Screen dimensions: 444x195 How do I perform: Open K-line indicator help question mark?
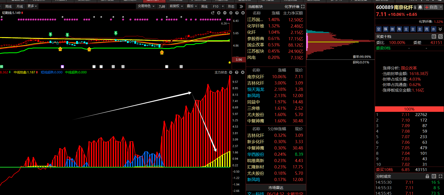(x=237, y=13)
